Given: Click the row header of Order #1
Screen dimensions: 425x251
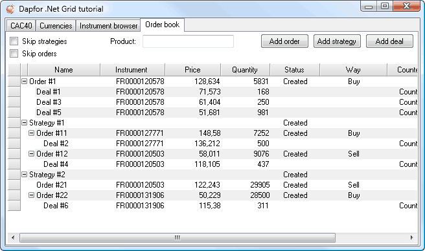Looking at the screenshot, I should click(x=14, y=82).
